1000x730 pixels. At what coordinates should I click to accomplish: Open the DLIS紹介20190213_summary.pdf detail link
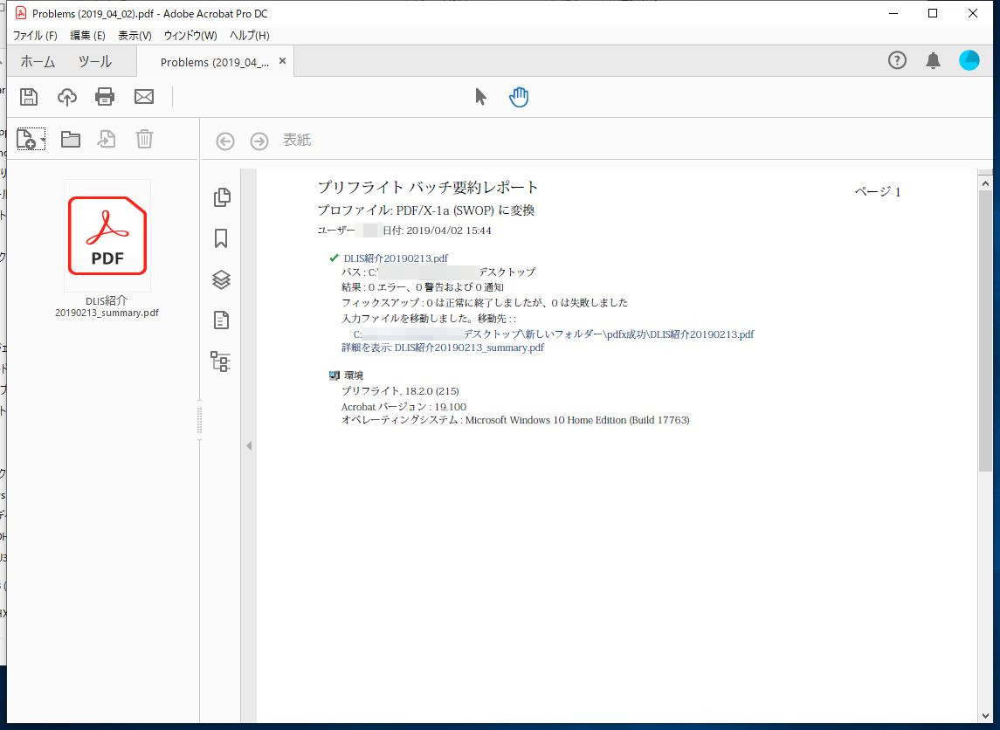coord(469,348)
